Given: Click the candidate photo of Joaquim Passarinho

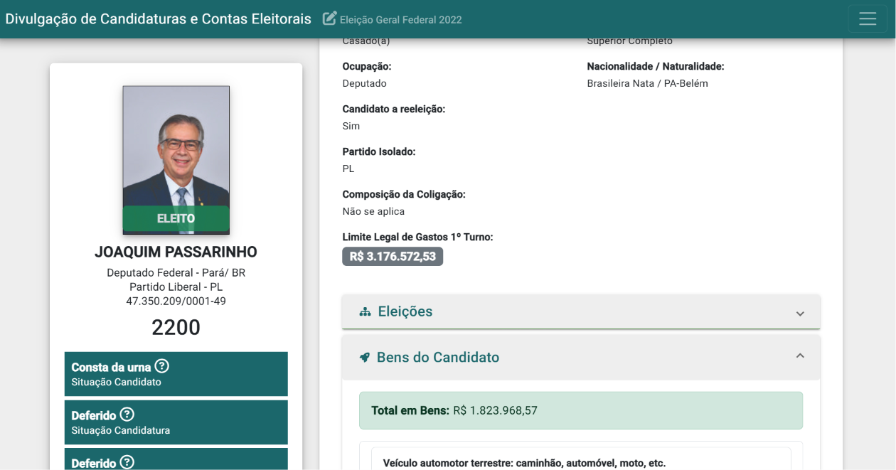Looking at the screenshot, I should pos(176,160).
